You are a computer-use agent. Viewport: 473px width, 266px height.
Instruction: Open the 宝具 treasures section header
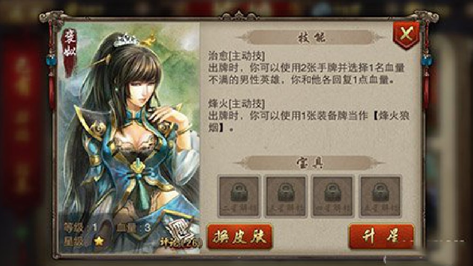pos(310,163)
